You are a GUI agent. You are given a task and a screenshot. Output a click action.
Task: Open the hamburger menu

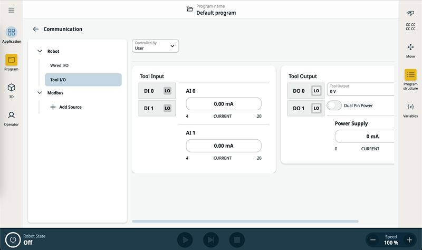[12, 10]
